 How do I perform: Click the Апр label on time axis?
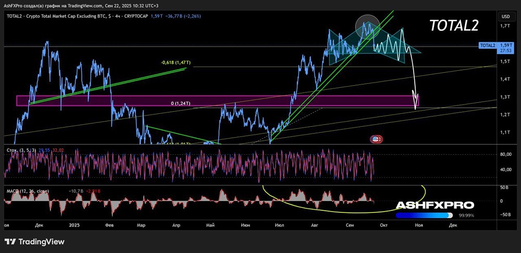177,225
